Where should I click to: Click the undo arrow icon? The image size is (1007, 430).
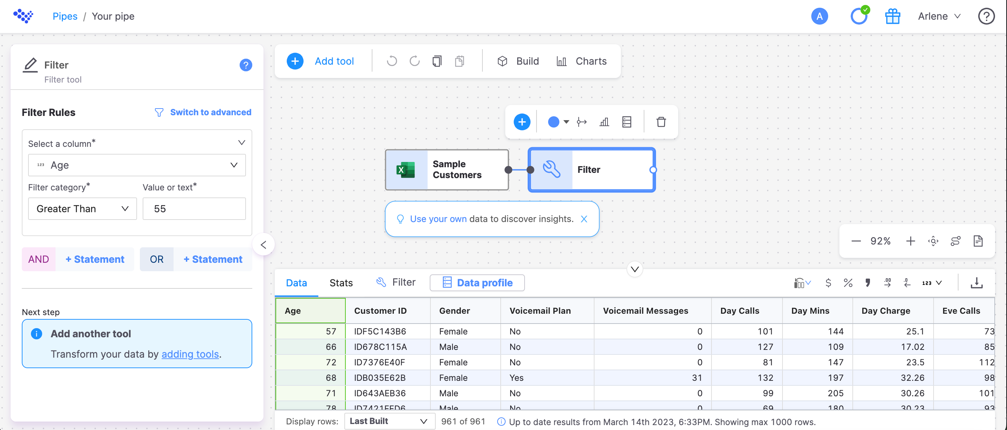[x=392, y=60]
